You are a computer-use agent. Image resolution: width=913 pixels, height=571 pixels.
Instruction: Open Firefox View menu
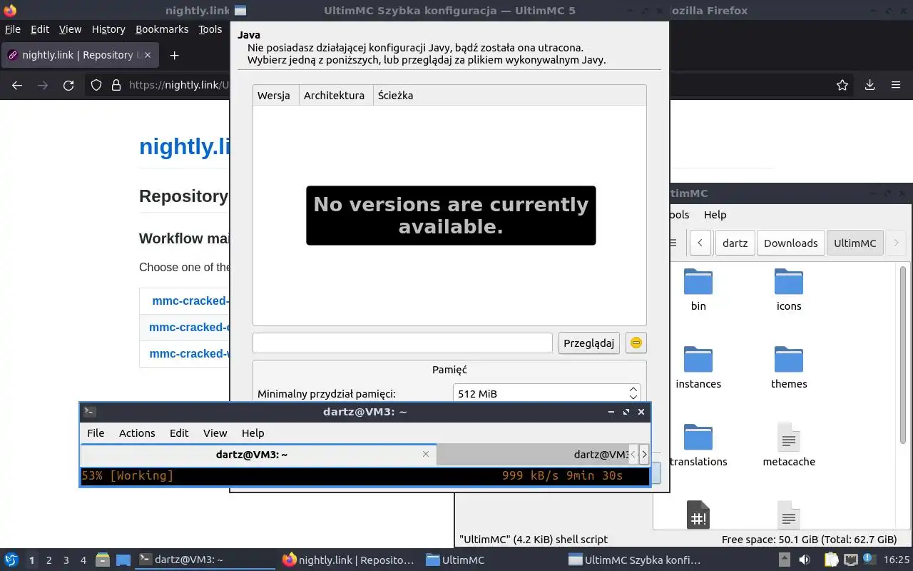(70, 29)
